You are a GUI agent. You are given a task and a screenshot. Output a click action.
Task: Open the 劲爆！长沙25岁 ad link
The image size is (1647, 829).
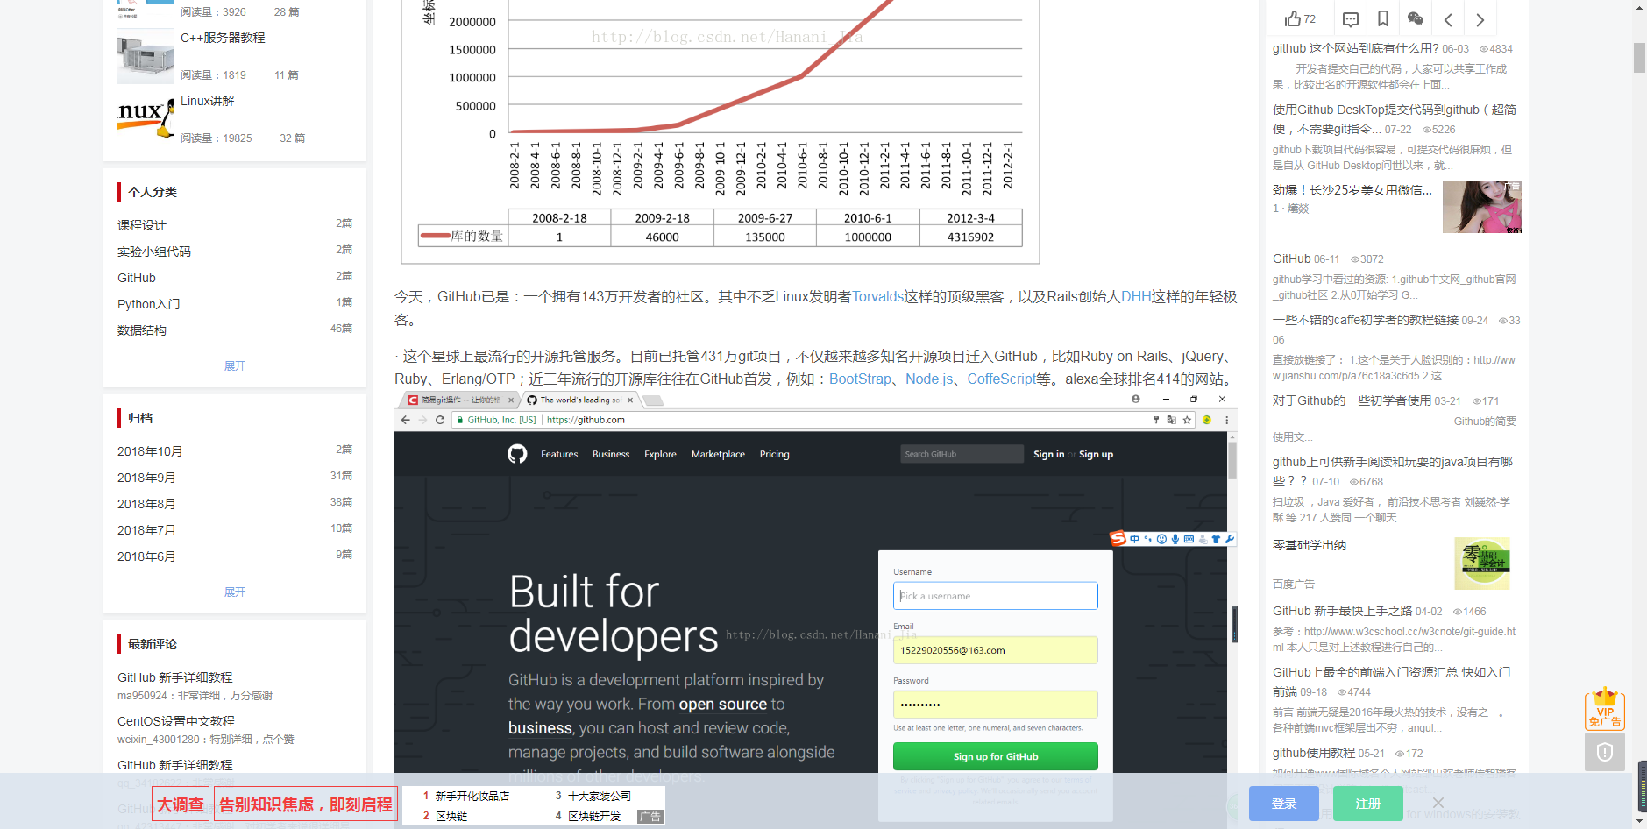coord(1352,189)
